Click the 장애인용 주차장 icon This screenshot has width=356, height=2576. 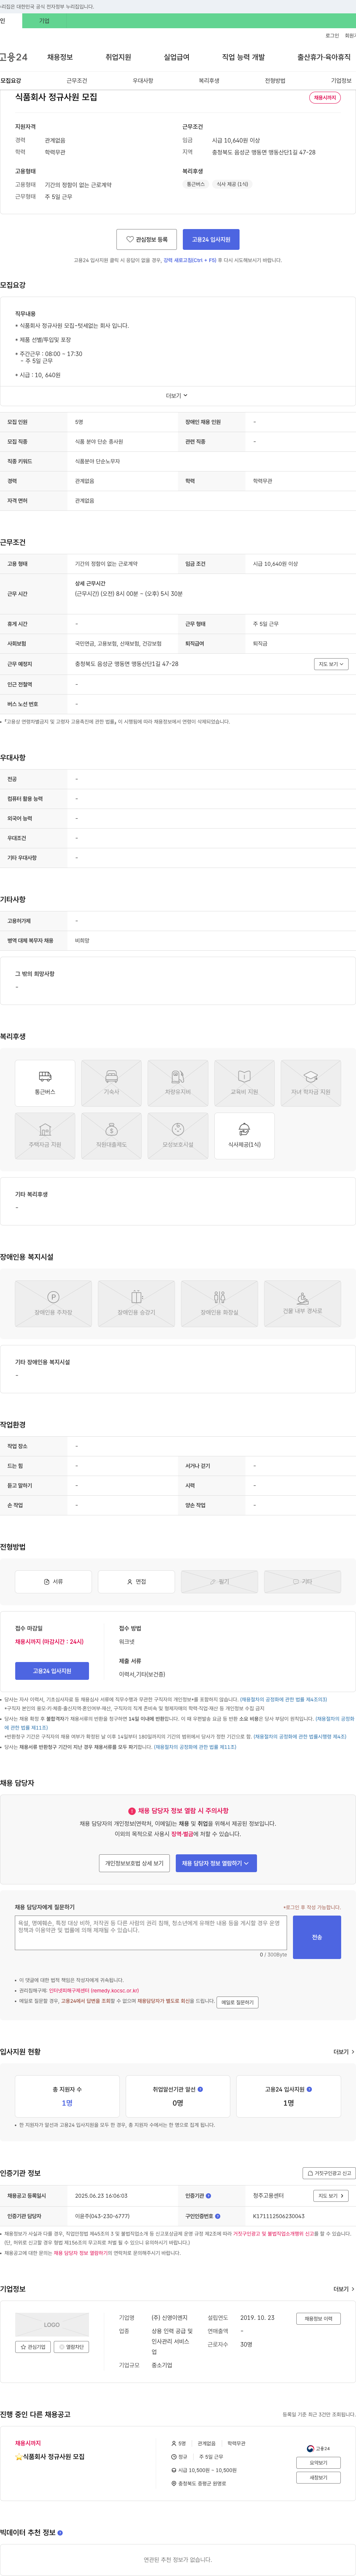(x=53, y=1304)
